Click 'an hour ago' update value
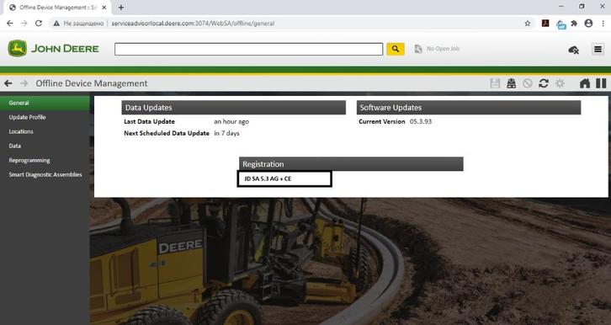 [231, 121]
